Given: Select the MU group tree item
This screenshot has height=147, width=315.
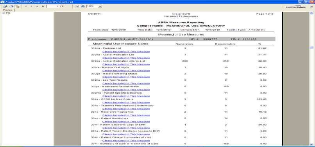Looking at the screenshot, I should (x=8, y=13).
